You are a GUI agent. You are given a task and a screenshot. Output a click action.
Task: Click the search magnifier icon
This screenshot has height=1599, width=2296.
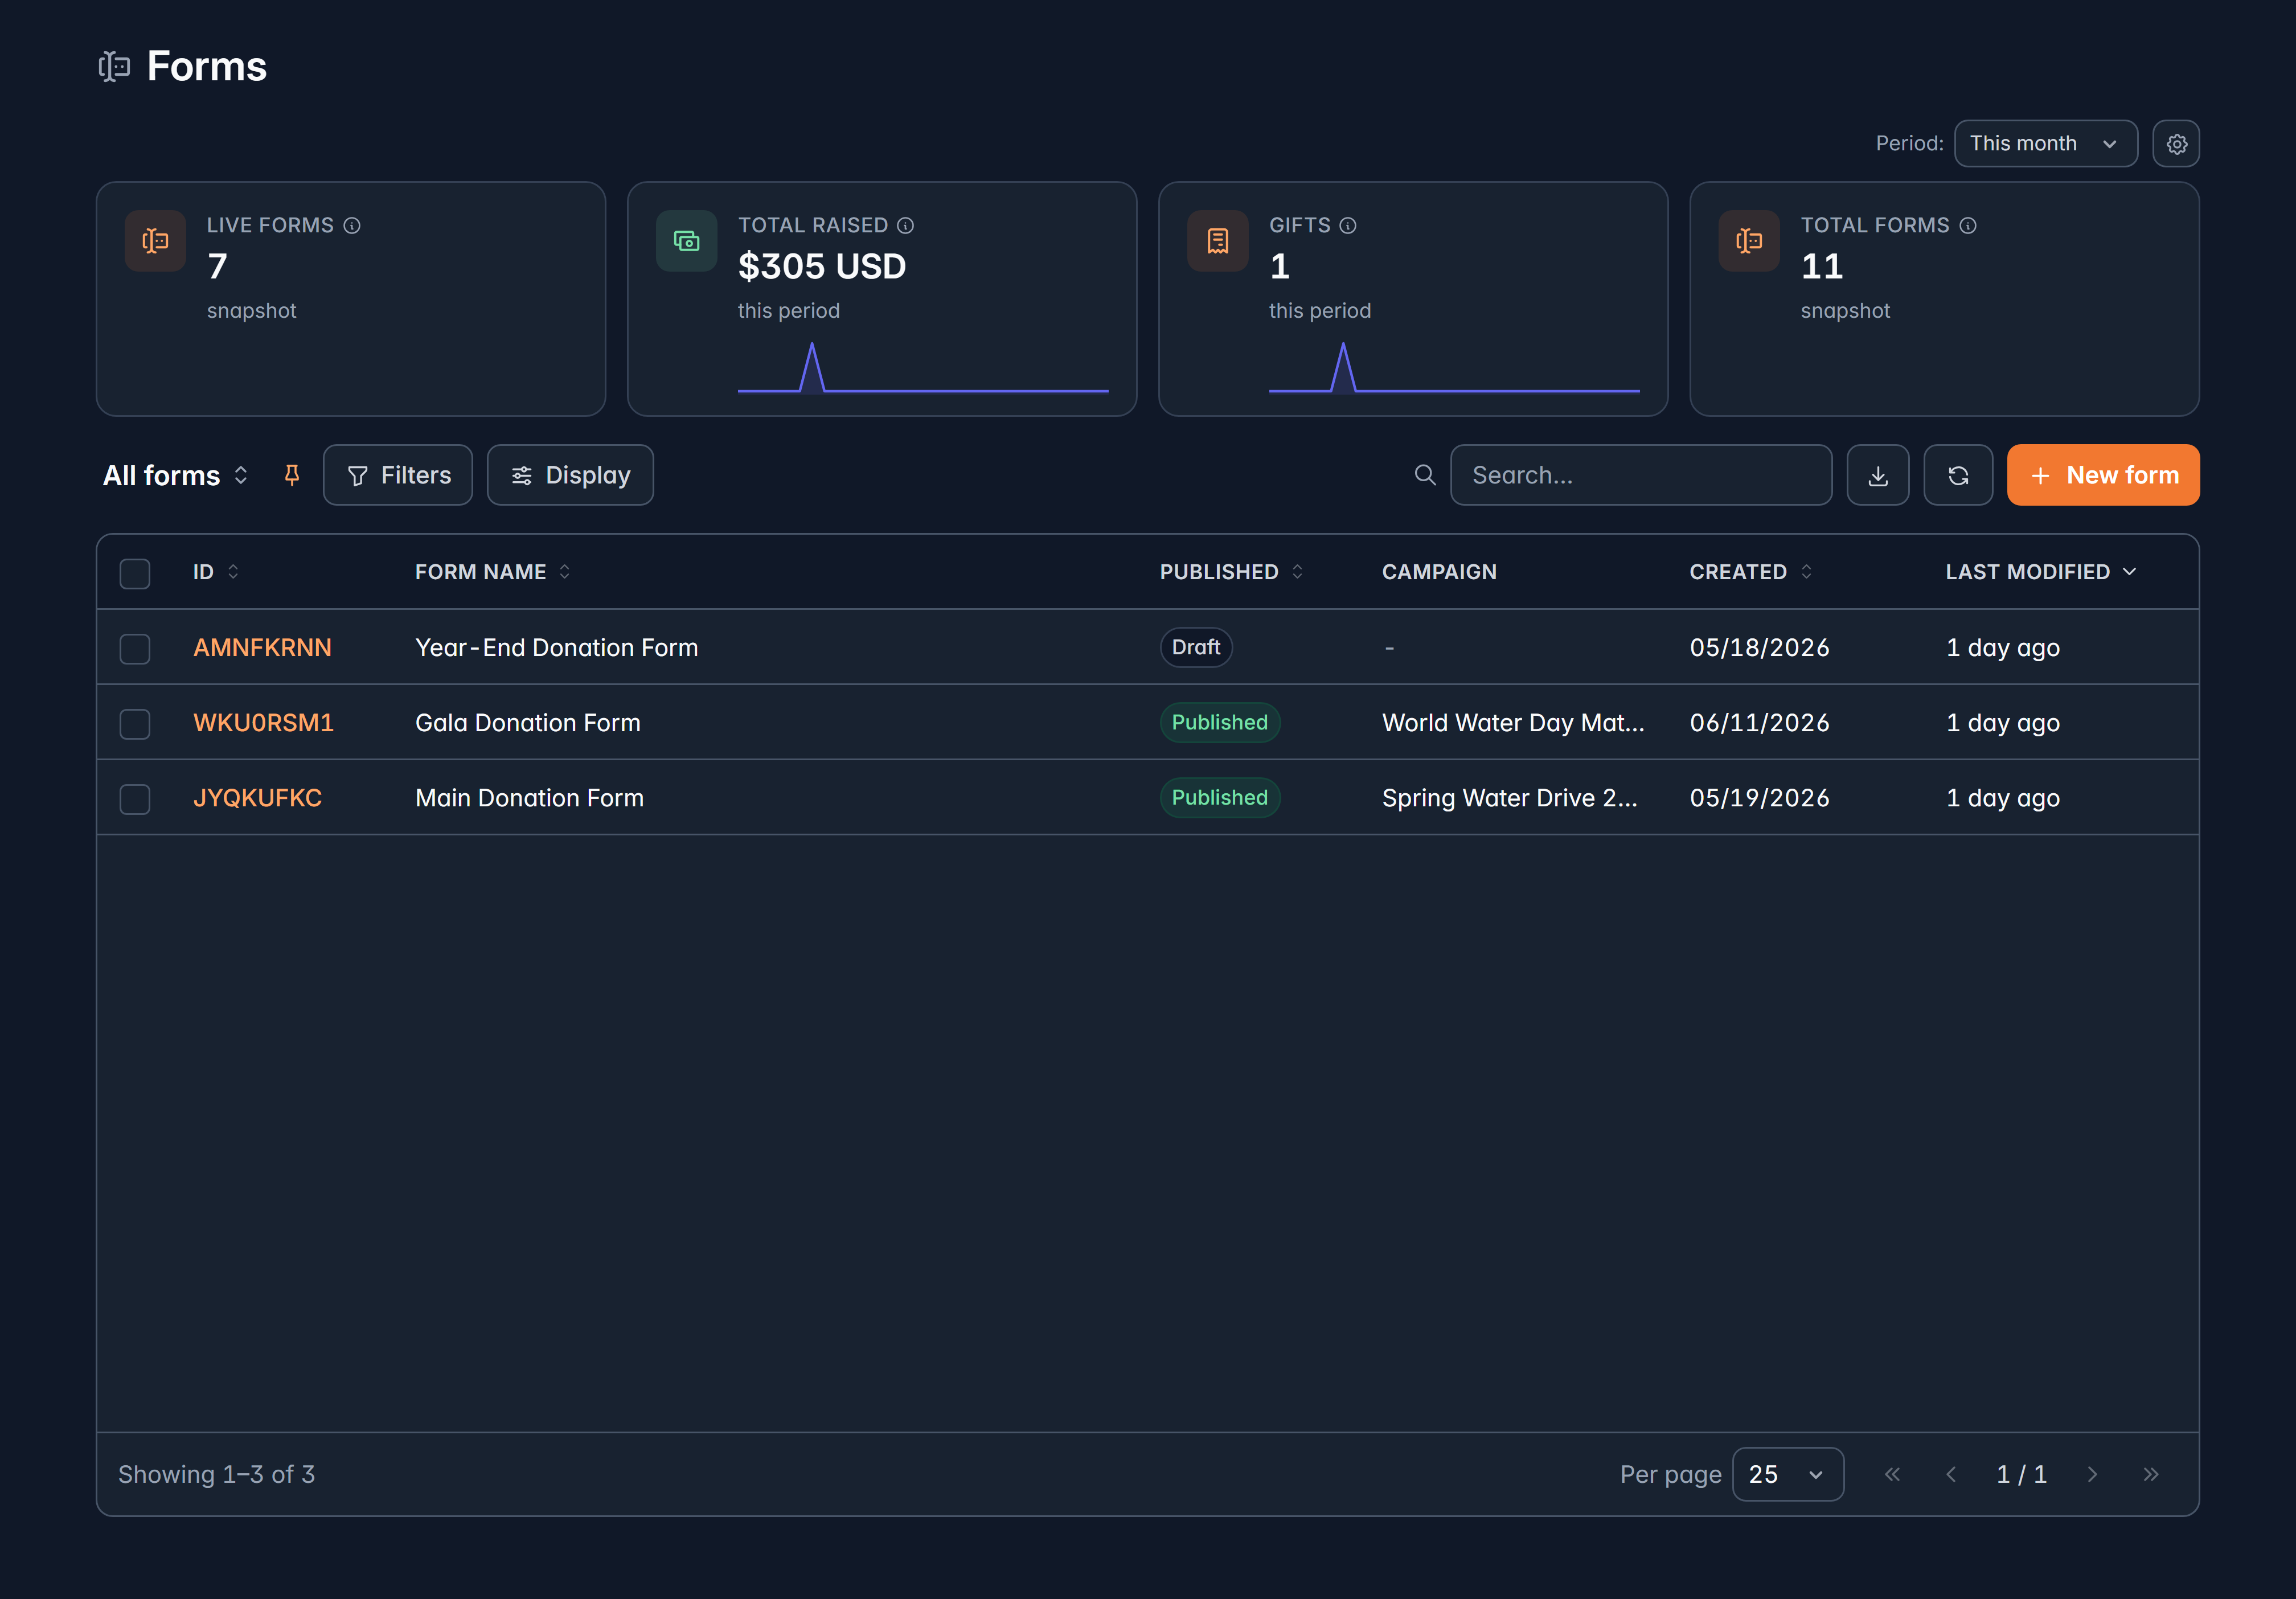tap(1424, 475)
